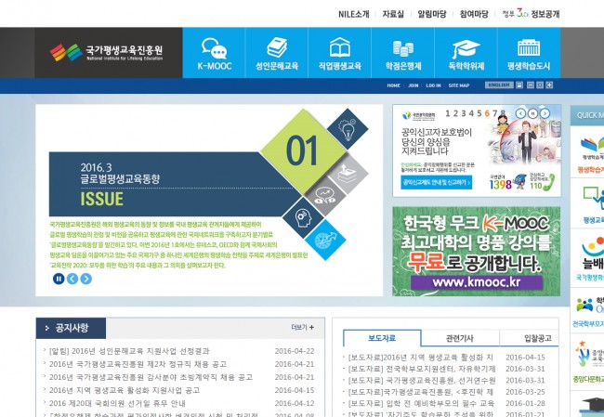604x417 pixels.
Task: Show previous side banner
Action: [x=520, y=113]
